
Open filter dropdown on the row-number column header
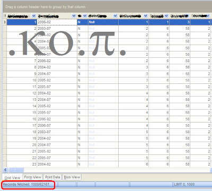click(34, 16)
